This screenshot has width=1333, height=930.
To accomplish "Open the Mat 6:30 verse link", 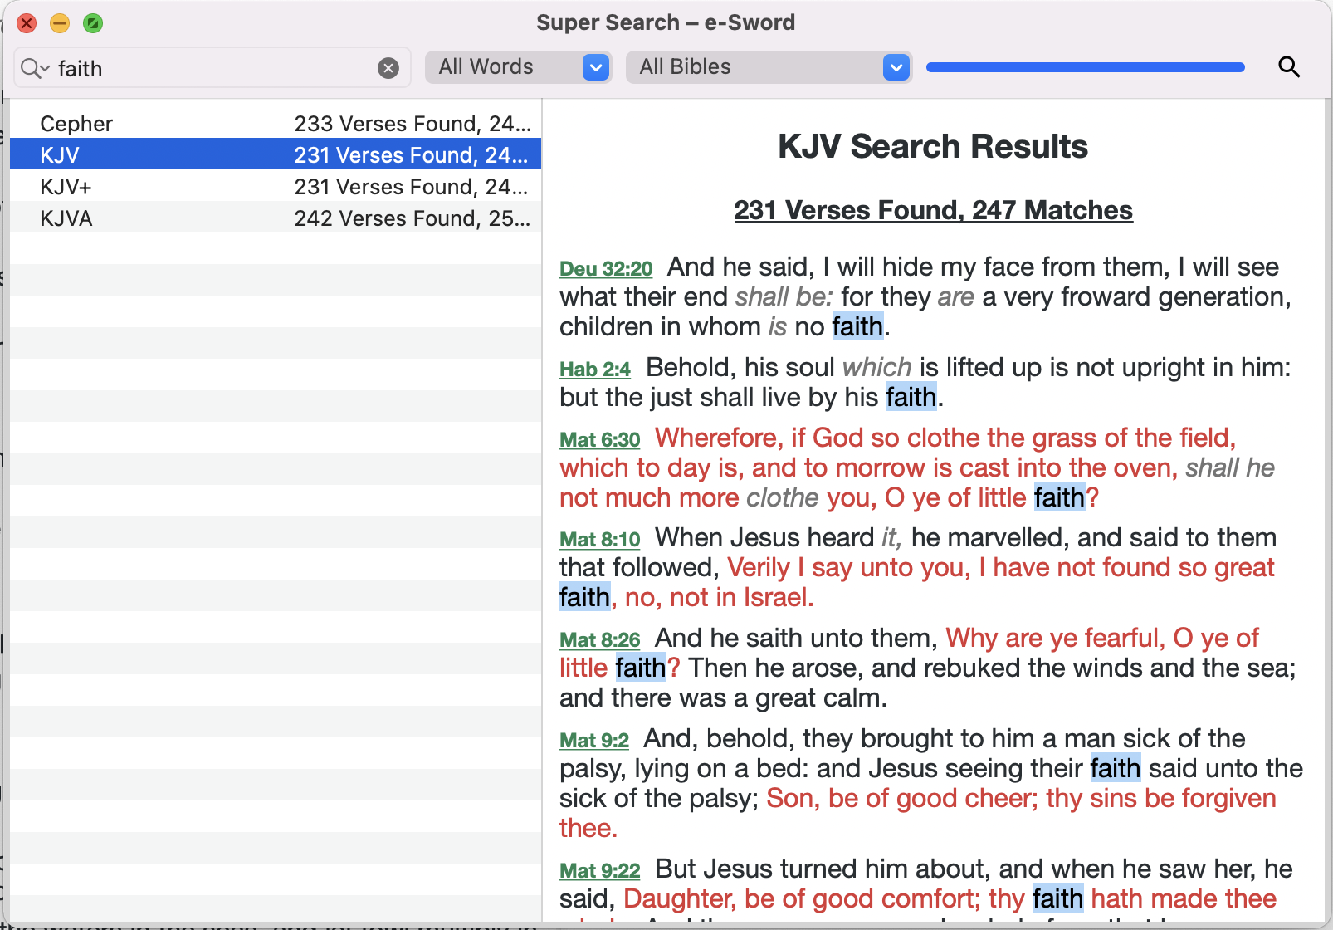I will pyautogui.click(x=600, y=439).
